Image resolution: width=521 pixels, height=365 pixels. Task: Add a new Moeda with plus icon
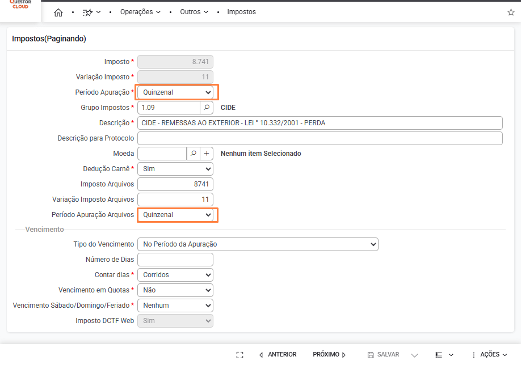pos(207,154)
